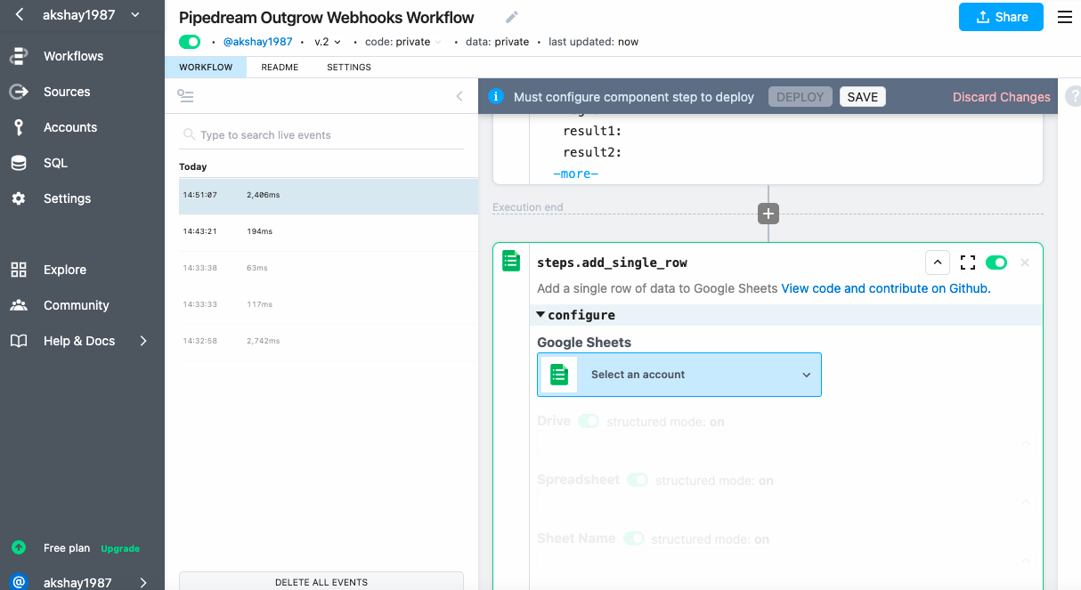Click the SAVE button
The width and height of the screenshot is (1081, 590).
tap(863, 97)
